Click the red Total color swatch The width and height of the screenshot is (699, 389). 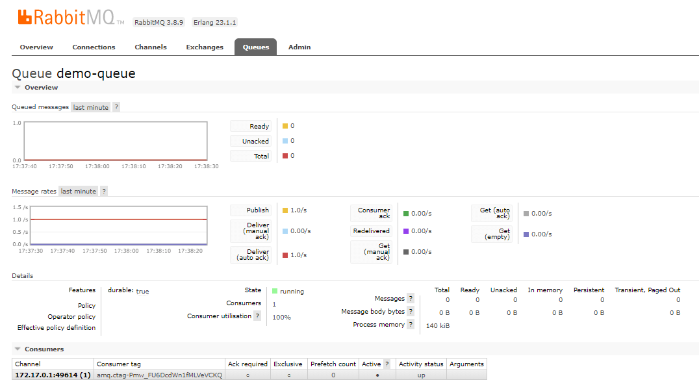point(285,156)
